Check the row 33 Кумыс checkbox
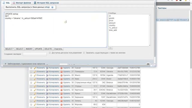The height and width of the screenshot is (108, 192). click(31, 94)
